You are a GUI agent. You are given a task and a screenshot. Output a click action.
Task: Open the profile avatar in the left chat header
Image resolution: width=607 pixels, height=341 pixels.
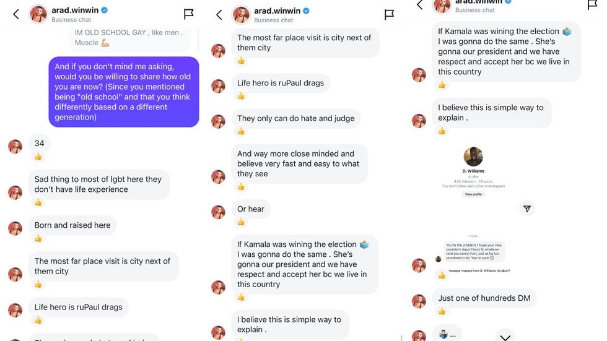pyautogui.click(x=39, y=14)
